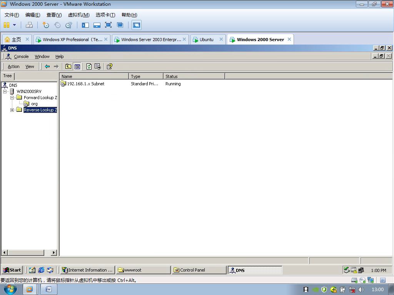Collapse the WIN2000SRV server node
The height and width of the screenshot is (295, 394).
click(5, 91)
